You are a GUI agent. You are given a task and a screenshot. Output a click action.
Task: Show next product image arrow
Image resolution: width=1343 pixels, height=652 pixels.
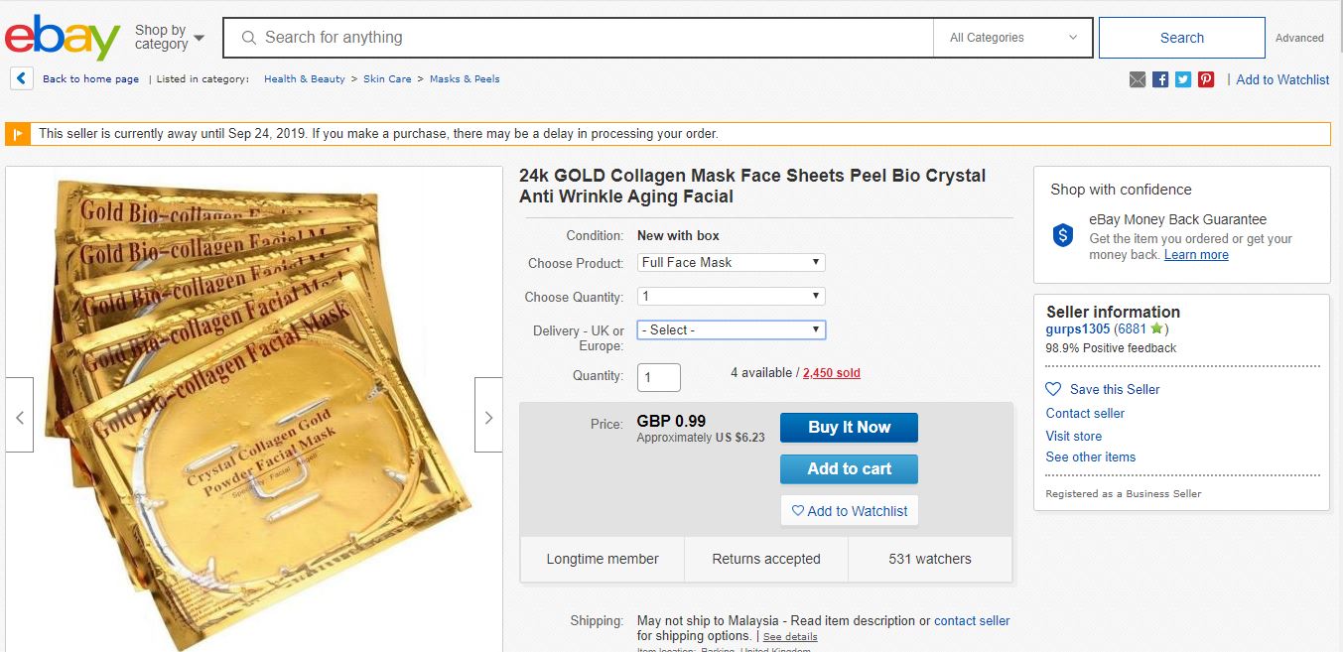(x=488, y=418)
